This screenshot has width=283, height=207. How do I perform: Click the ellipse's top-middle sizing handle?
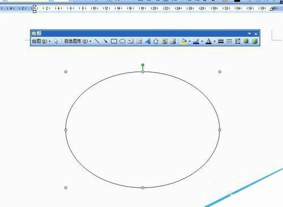[x=143, y=72]
